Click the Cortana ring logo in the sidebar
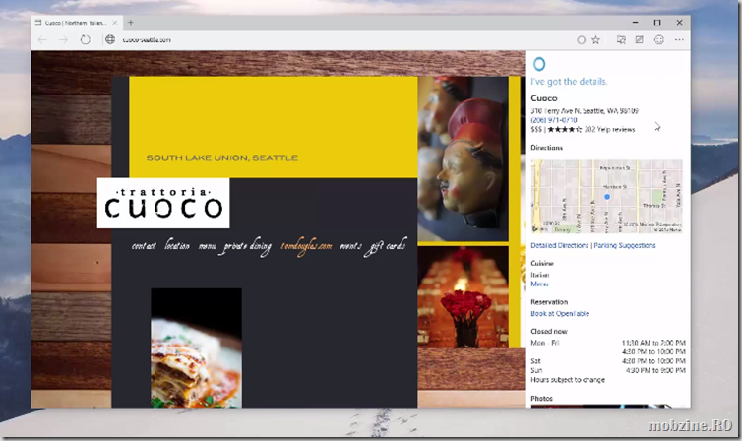742x441 pixels. tap(539, 64)
